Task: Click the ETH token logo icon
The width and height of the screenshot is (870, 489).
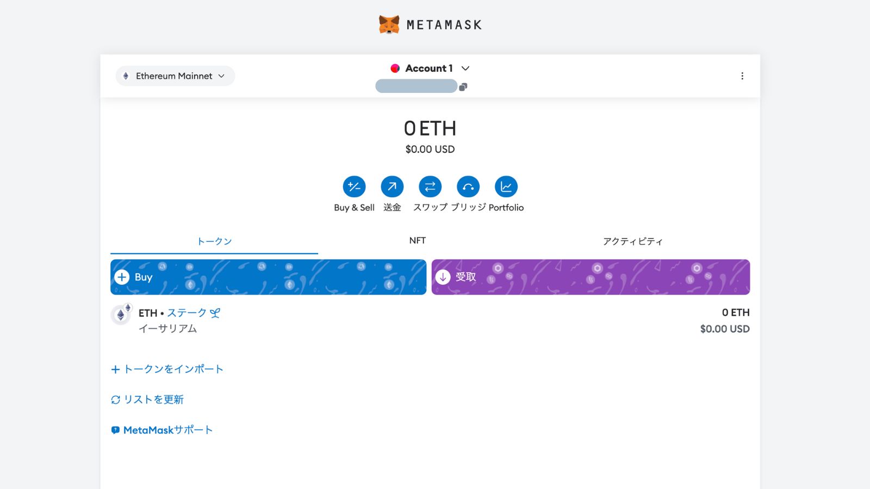Action: (x=121, y=315)
